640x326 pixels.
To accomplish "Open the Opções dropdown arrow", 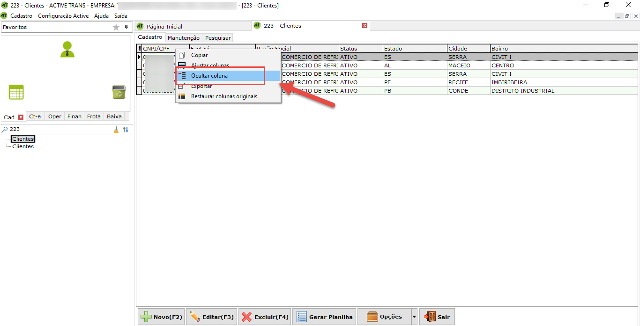I will tap(414, 317).
